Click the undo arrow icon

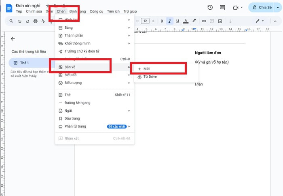point(19,21)
